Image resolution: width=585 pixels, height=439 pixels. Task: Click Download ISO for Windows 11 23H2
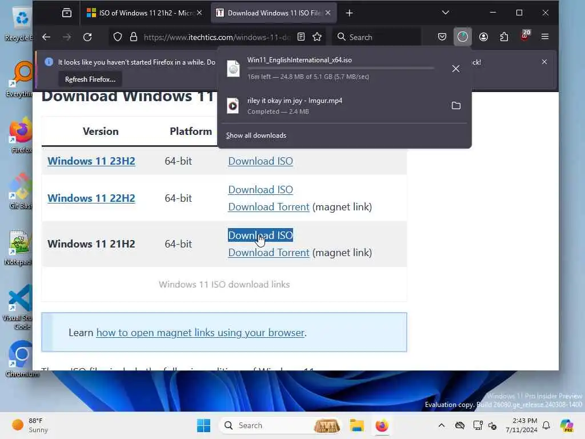[261, 161]
